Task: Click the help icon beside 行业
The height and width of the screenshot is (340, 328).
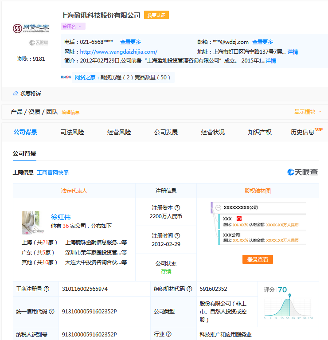Action: [169, 334]
